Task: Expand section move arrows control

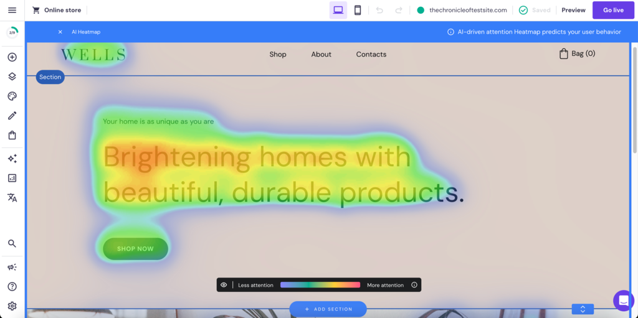Action: point(583,309)
